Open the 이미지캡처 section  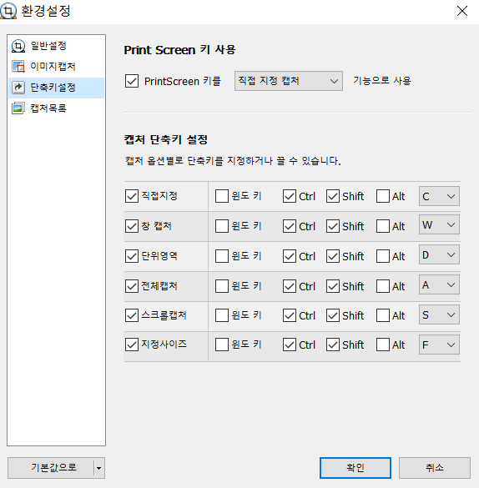[57, 67]
